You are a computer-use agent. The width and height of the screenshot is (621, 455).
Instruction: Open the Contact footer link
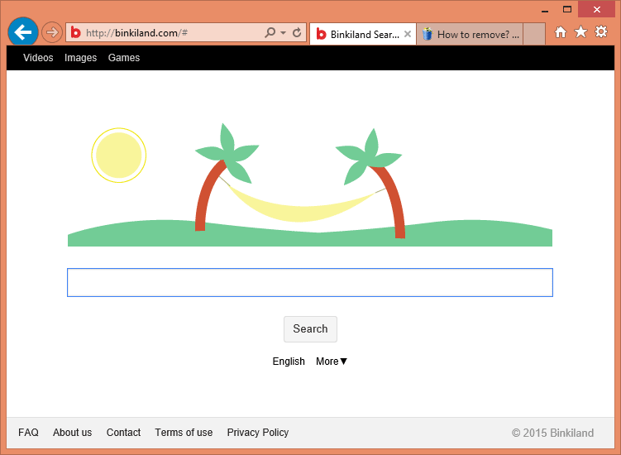pyautogui.click(x=123, y=433)
